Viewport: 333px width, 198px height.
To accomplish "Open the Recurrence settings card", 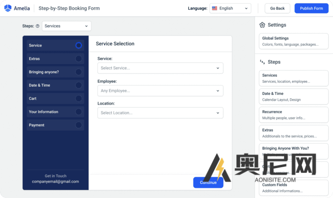I will pyautogui.click(x=294, y=115).
